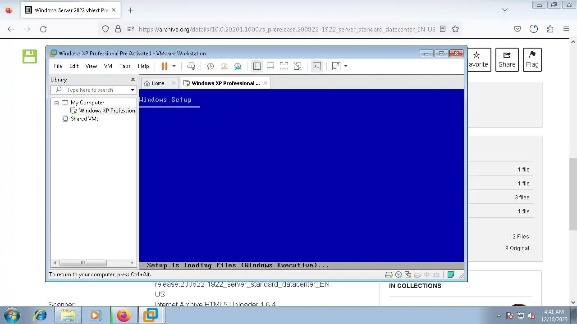Click the network adapter status icon
The height and width of the screenshot is (324, 577).
tap(408, 274)
